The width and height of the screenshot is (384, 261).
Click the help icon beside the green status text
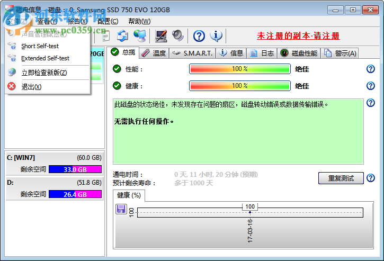[371, 103]
